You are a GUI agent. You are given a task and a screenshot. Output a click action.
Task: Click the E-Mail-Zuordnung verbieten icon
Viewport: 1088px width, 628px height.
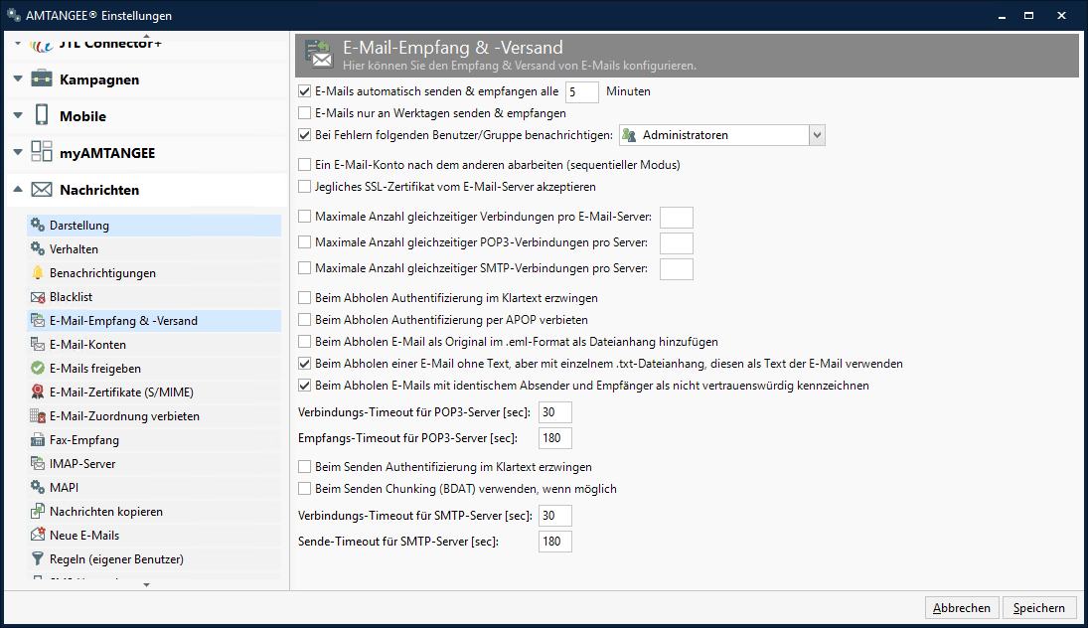pos(38,415)
